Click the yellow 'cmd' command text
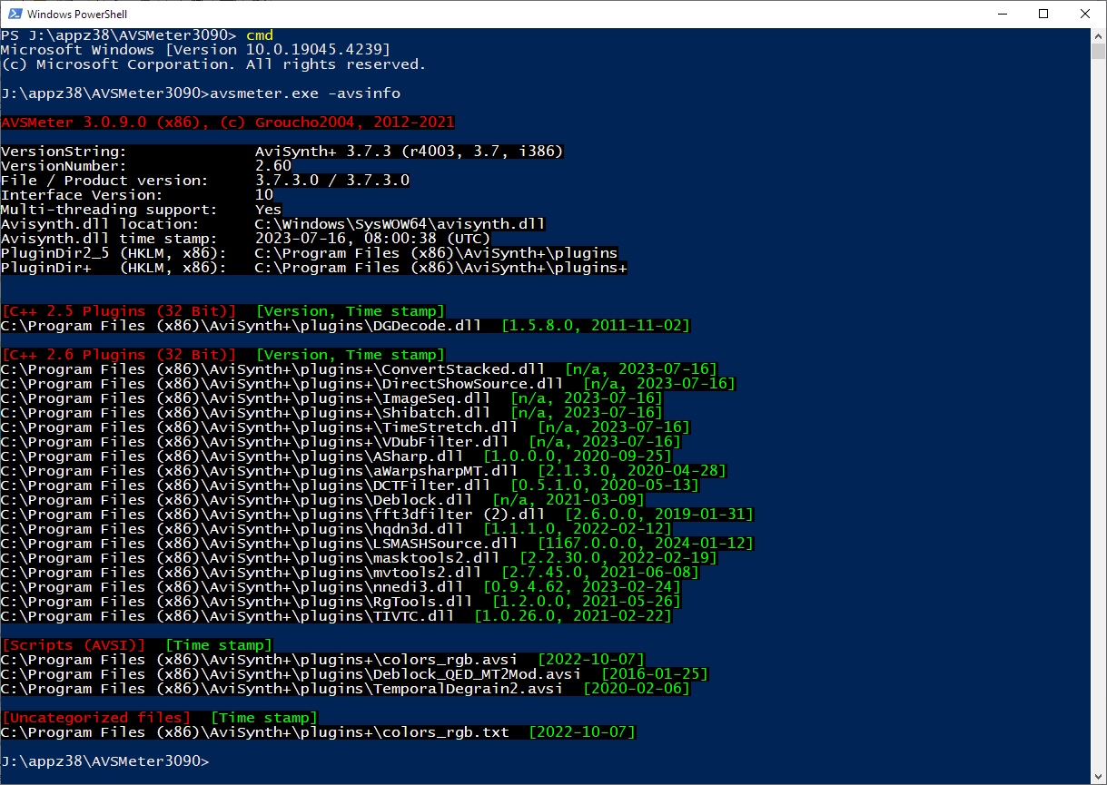 260,35
